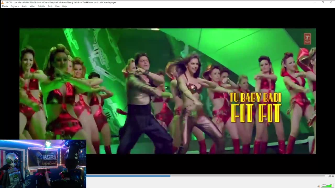The height and width of the screenshot is (188, 335).
Task: Open the Audio menu
Action: tap(24, 6)
